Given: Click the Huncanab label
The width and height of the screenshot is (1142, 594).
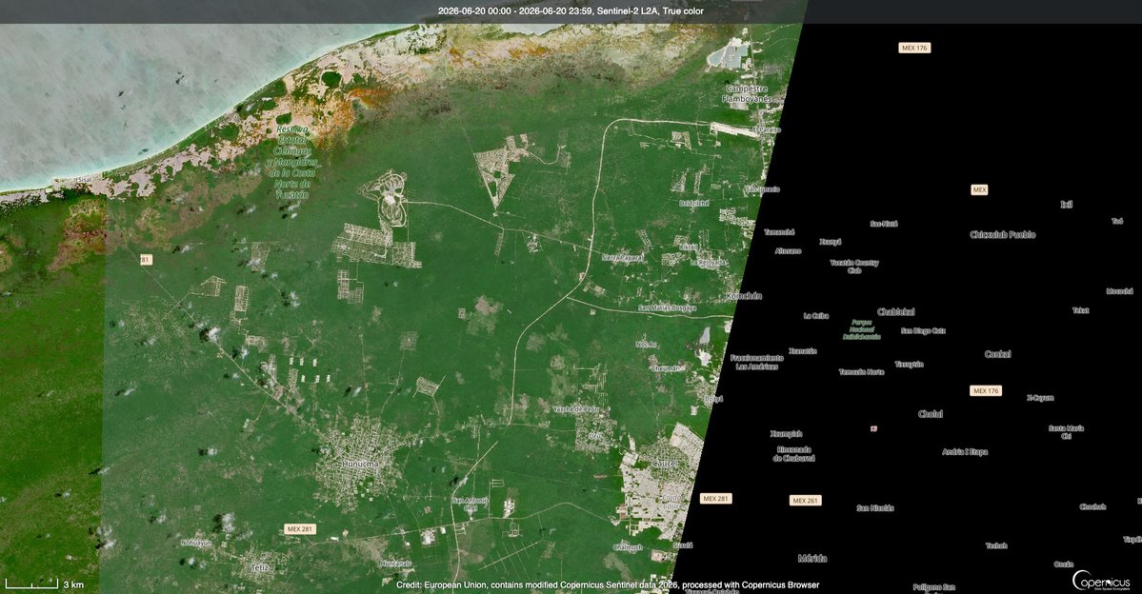Looking at the screenshot, I should pyautogui.click(x=395, y=564).
